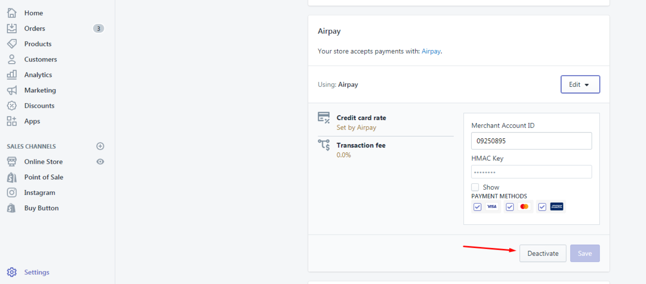The image size is (646, 284).
Task: Uncheck the Visa payment method checkbox
Action: tap(477, 207)
